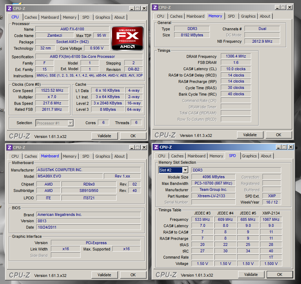This screenshot has height=284, width=301.
Task: Click Validate in the CPU tab window
Action: coord(105,136)
